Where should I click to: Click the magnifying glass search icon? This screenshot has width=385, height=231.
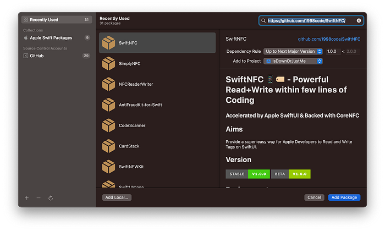[263, 20]
